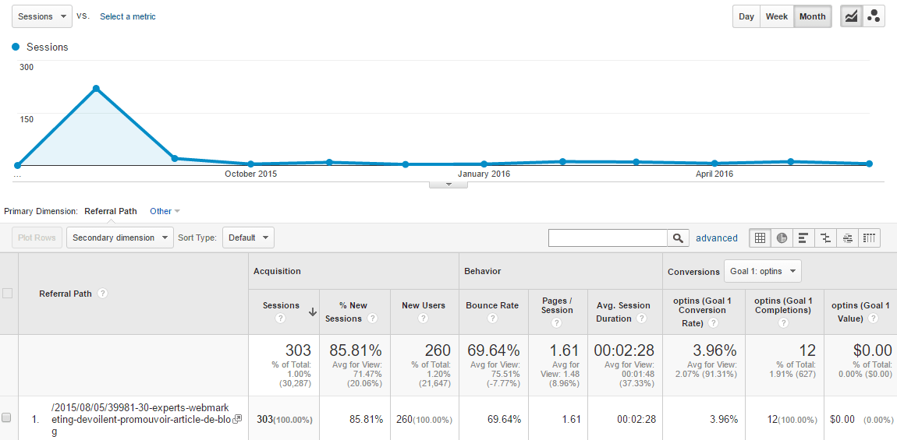Open the Goal 1: optins dropdown

[763, 272]
